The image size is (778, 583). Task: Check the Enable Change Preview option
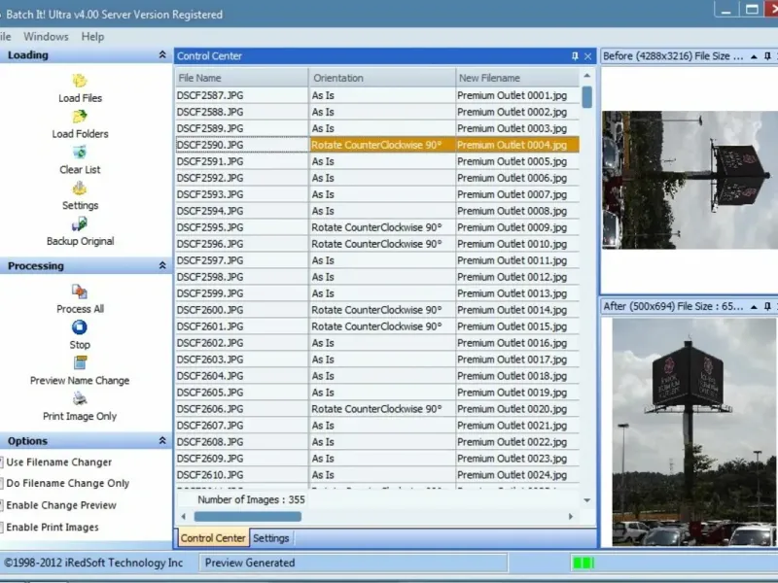point(3,505)
